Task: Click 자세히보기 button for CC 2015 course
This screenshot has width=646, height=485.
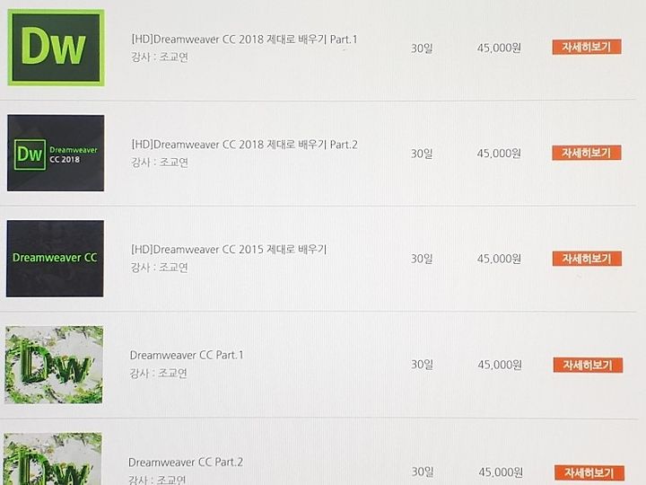Action: tap(587, 259)
